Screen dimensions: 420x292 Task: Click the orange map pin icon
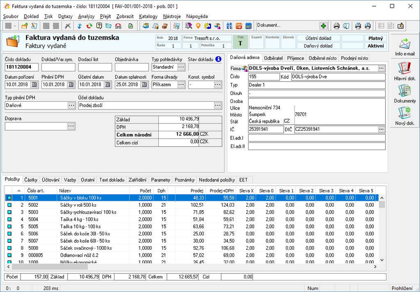point(198,26)
